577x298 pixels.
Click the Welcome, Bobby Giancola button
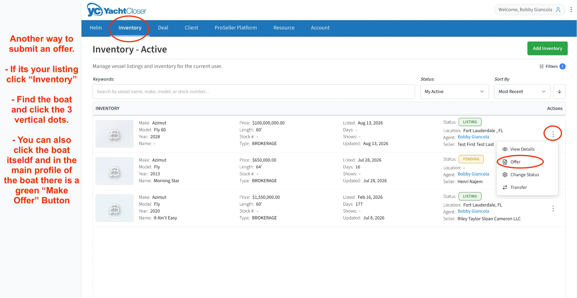pyautogui.click(x=530, y=10)
